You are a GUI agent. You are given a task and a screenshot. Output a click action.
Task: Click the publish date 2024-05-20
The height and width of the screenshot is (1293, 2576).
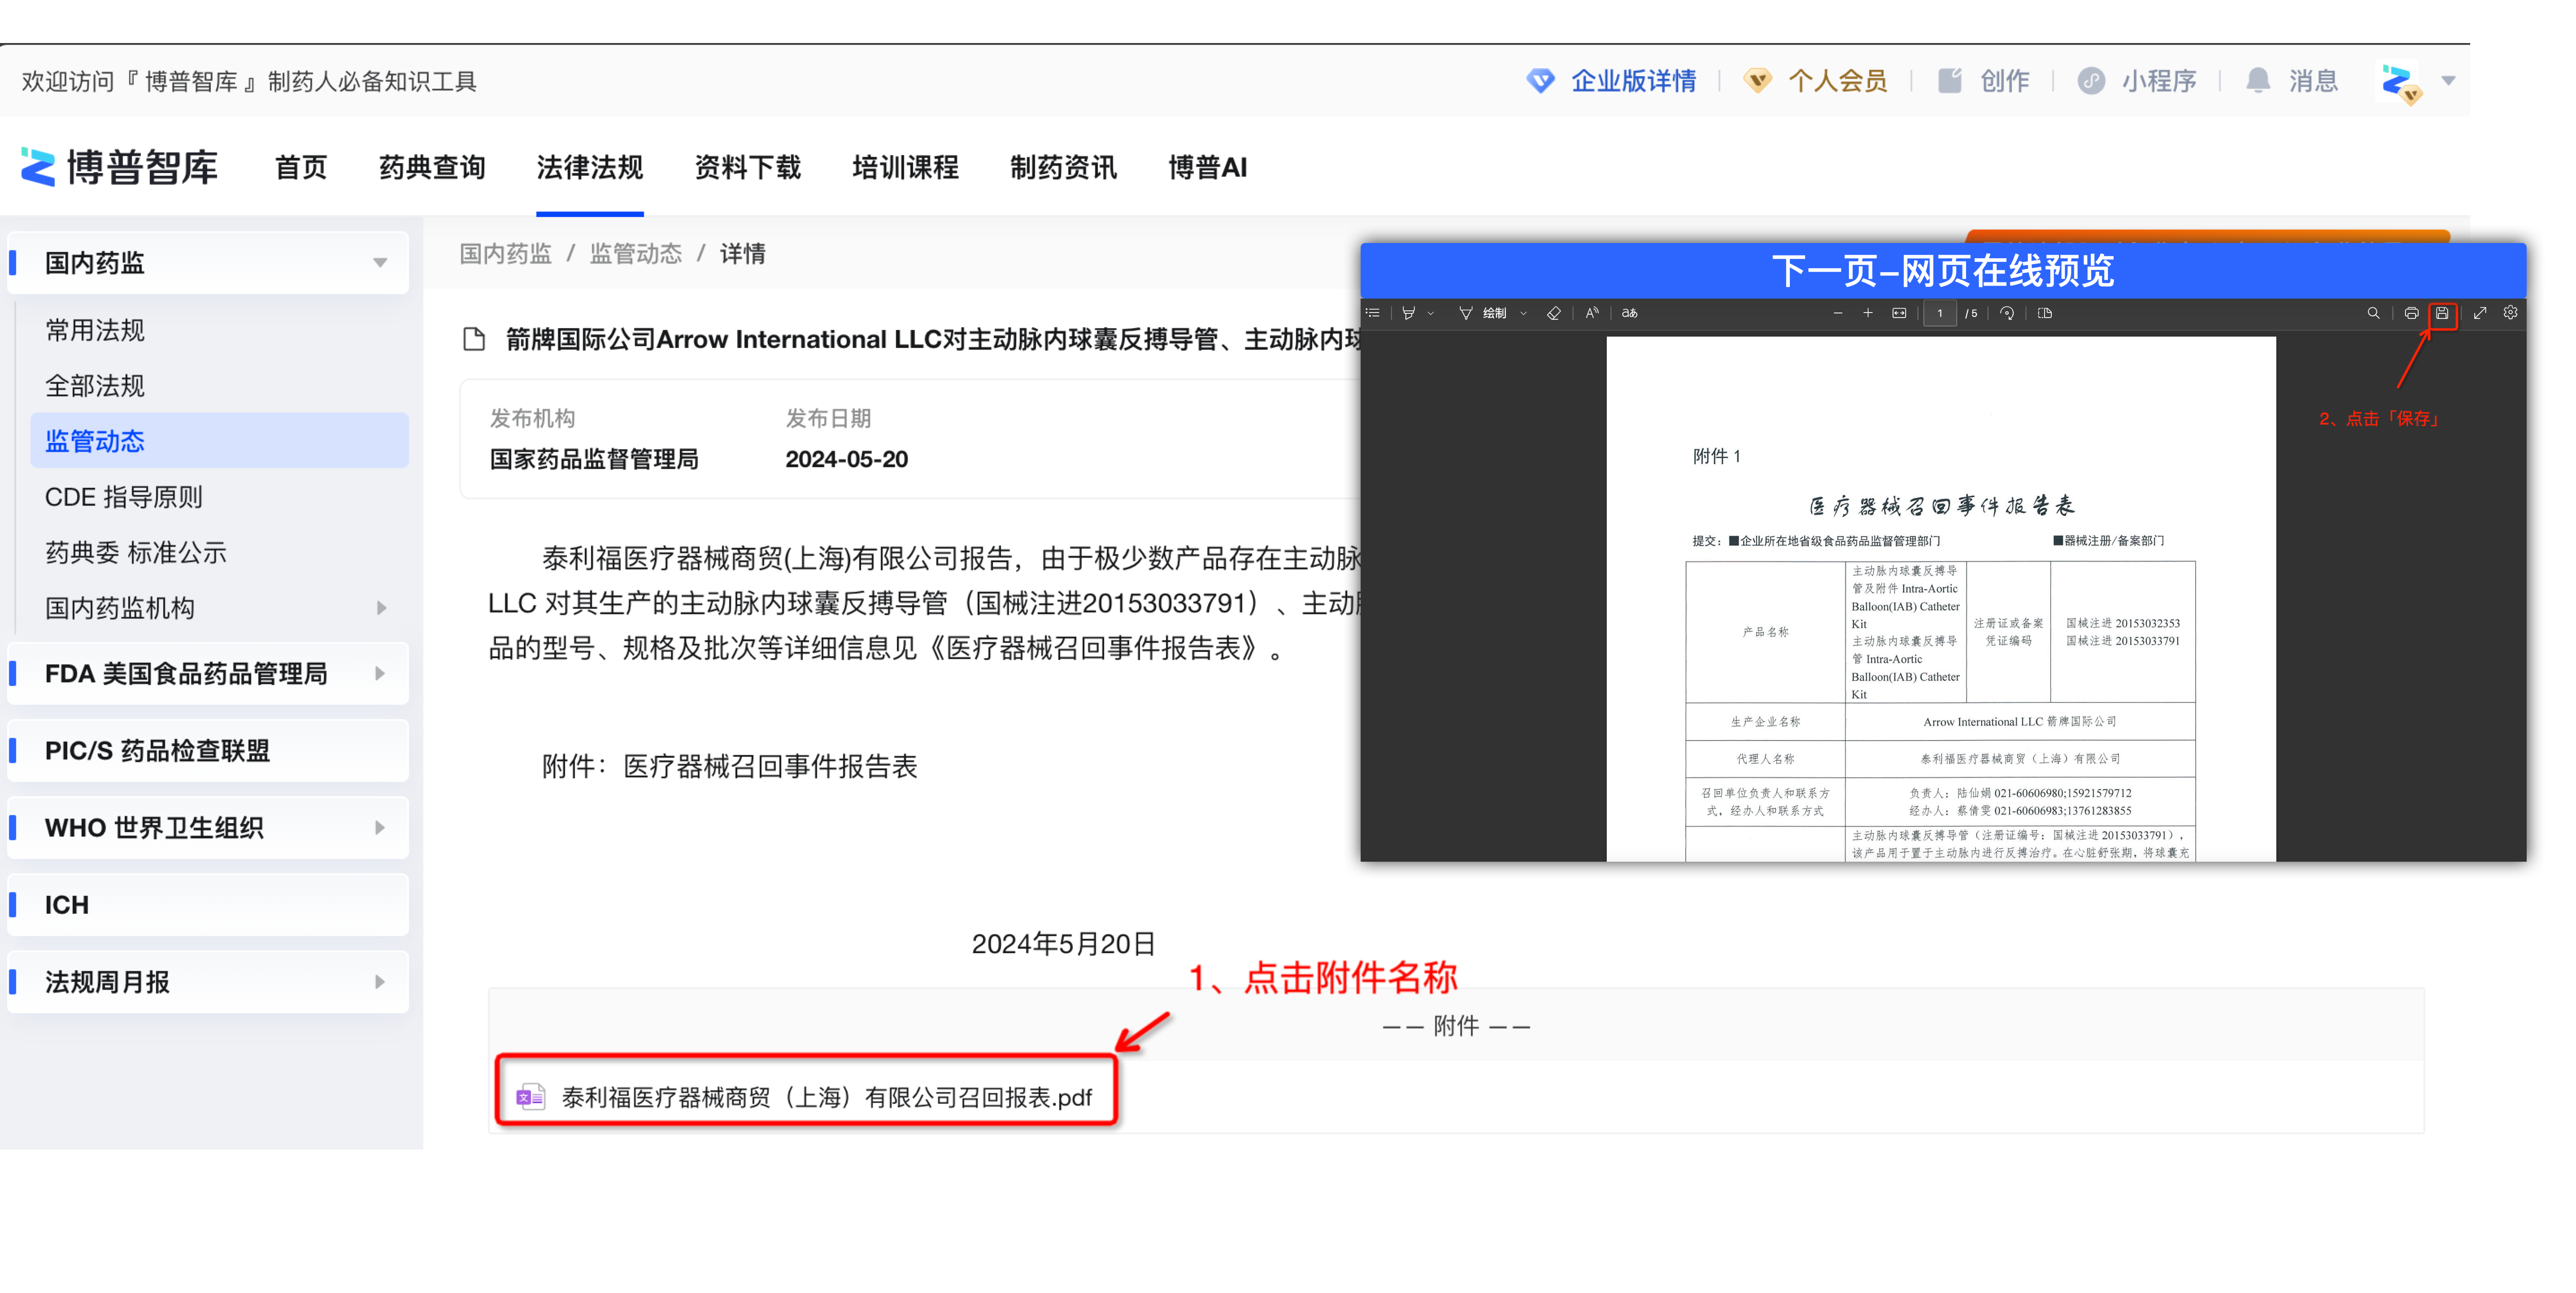(847, 459)
